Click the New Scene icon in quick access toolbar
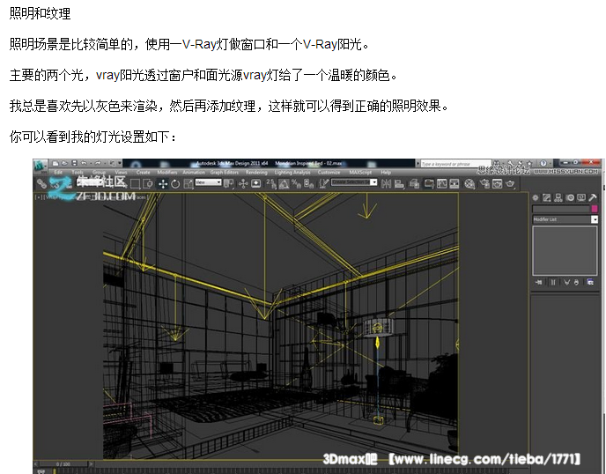 tap(55, 163)
